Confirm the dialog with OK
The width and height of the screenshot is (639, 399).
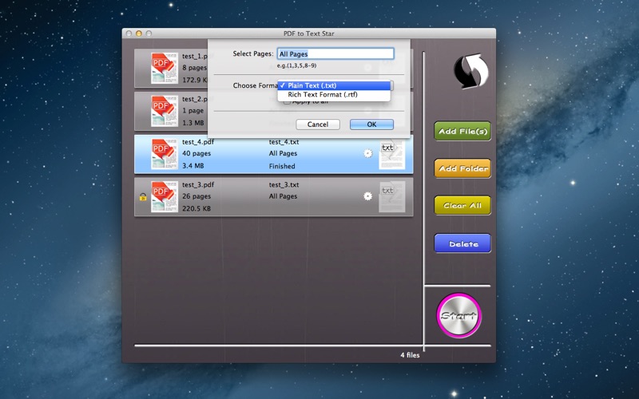click(371, 124)
